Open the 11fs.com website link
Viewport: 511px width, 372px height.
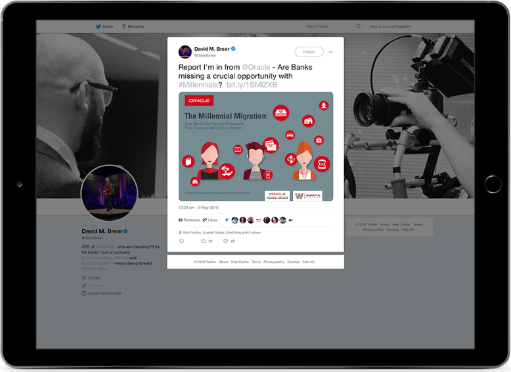pos(96,286)
